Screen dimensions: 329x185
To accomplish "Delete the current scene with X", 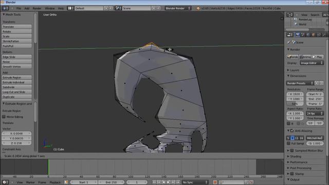I will (158, 8).
